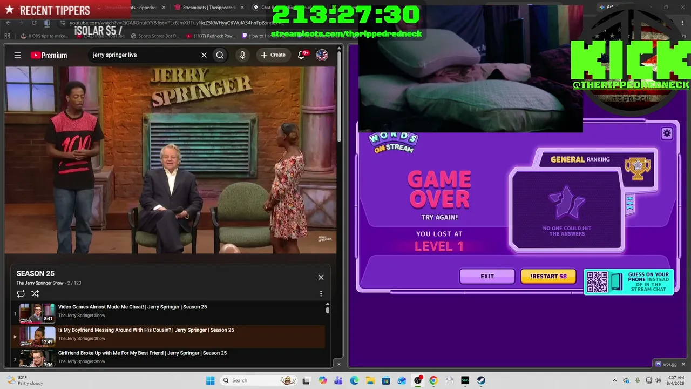Viewport: 691px width, 389px height.
Task: Click the 12:49 video thumbnail in playlist
Action: pyautogui.click(x=37, y=336)
